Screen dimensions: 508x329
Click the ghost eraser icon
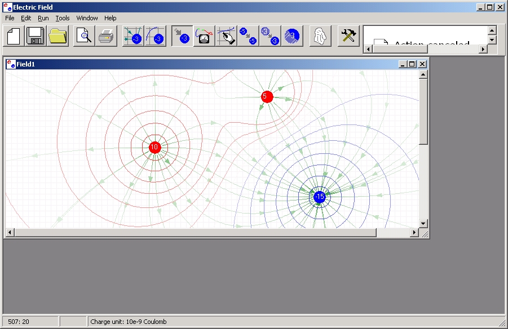pos(320,35)
